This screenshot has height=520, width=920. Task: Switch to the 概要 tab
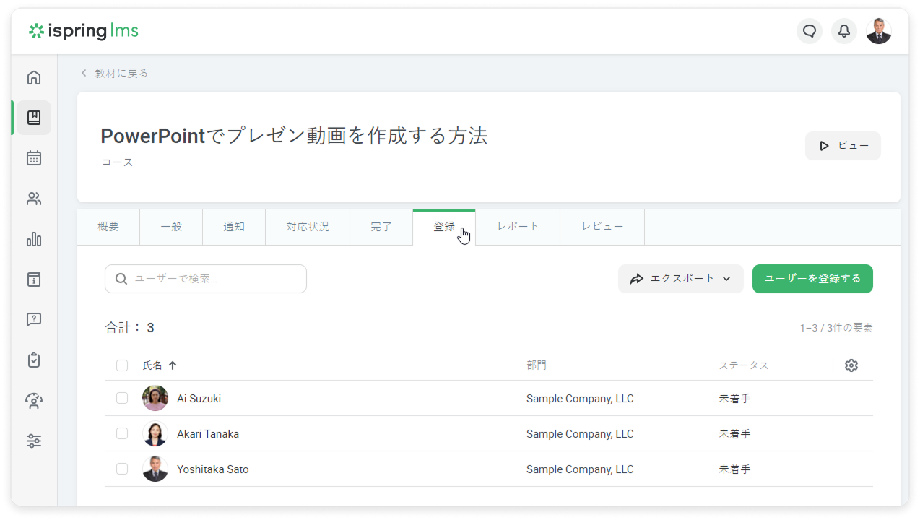click(x=108, y=227)
